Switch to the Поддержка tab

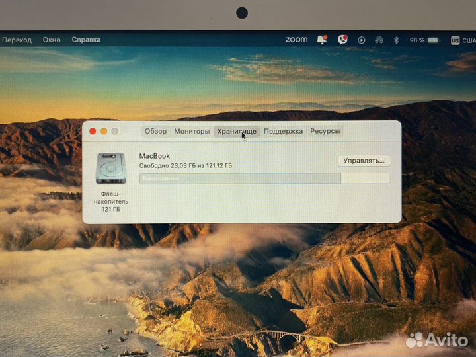click(283, 131)
